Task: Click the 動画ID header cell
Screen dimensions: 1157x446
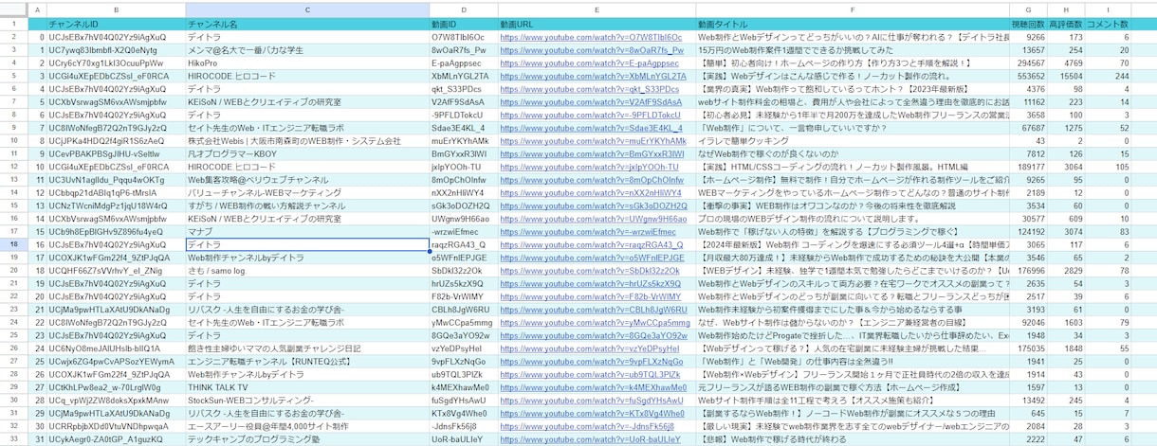Action: click(464, 23)
